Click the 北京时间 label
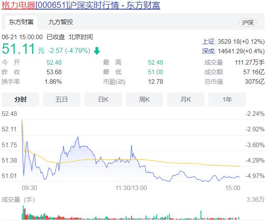Viewport: 268px width, 223px height. [x=81, y=37]
